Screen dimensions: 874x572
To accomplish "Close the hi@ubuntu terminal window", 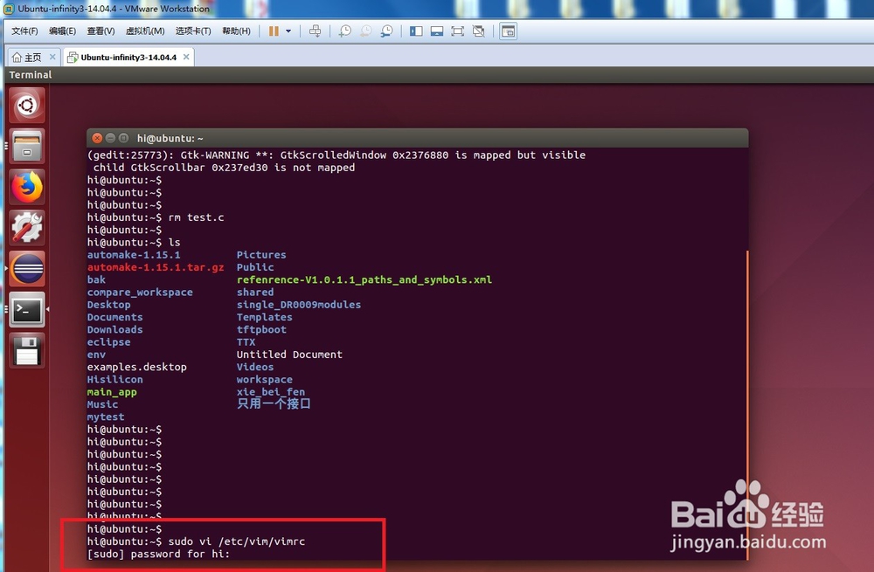I will click(x=97, y=138).
